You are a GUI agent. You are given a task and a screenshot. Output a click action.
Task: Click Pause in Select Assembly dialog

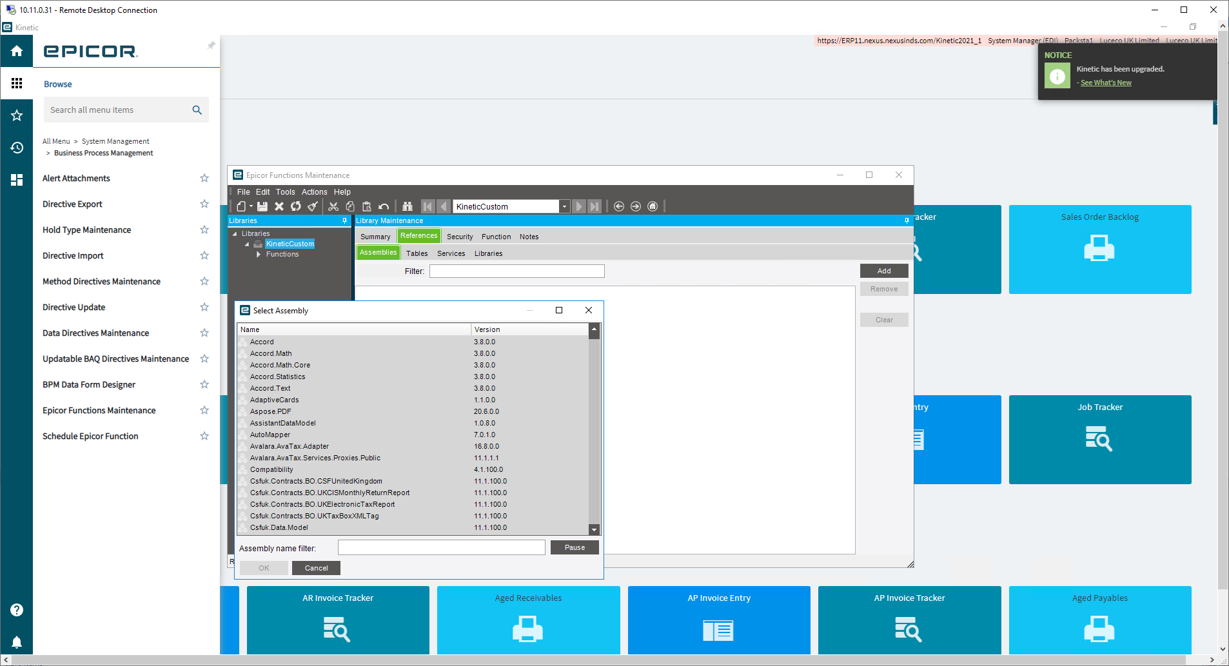click(575, 547)
